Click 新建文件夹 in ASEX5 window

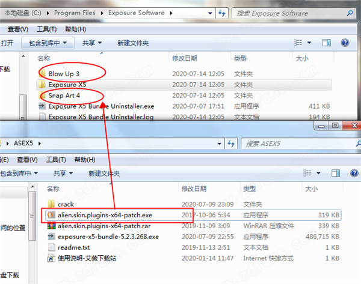point(104,174)
